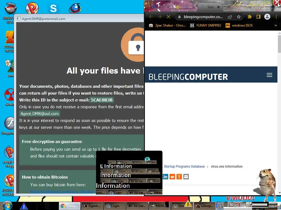This screenshot has height=210, width=281.
Task: Share this page from address bar
Action: pyautogui.click(x=230, y=17)
